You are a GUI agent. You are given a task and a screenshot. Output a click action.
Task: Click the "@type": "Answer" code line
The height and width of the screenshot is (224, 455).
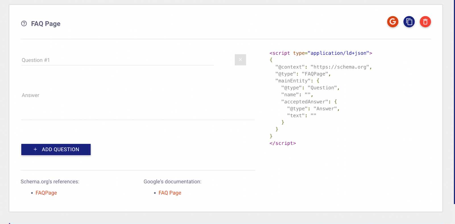tap(313, 109)
